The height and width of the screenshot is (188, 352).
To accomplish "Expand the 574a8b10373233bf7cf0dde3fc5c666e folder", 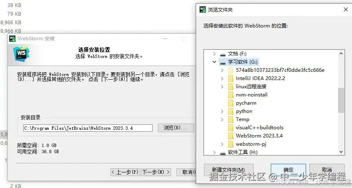I will pos(222,70).
